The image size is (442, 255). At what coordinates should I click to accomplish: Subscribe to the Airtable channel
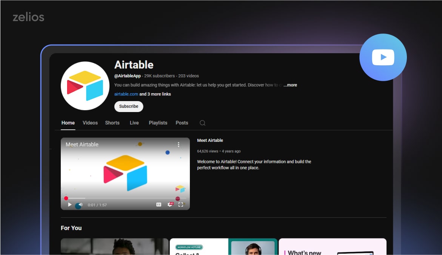(128, 106)
